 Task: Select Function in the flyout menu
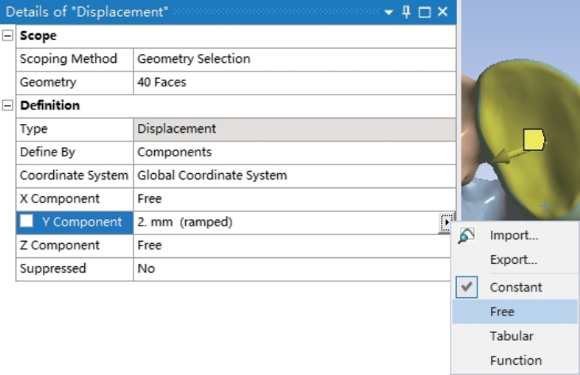[515, 360]
